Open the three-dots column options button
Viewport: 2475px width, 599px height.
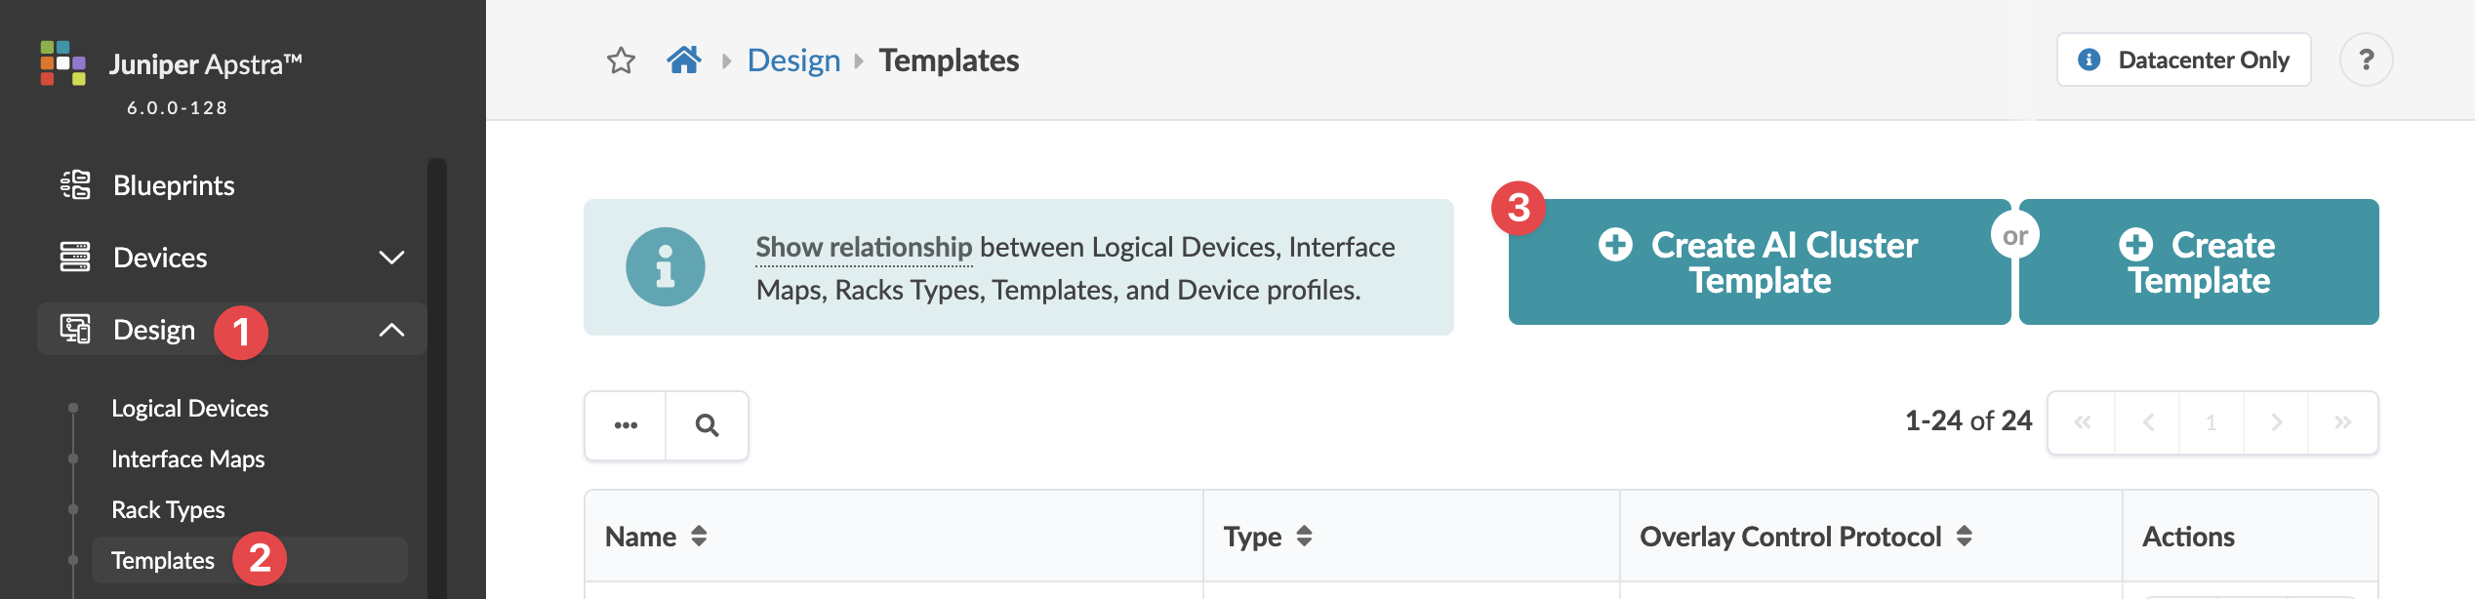tap(626, 425)
